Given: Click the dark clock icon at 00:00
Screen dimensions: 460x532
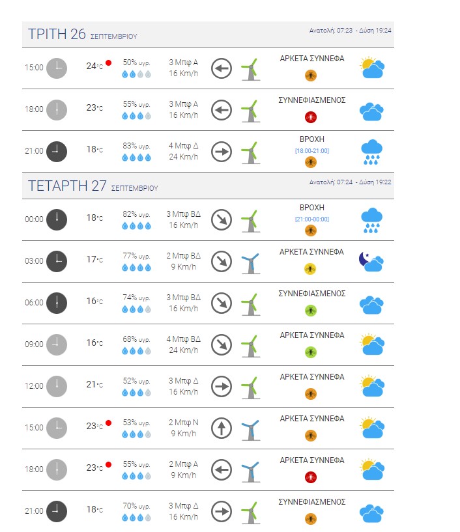Looking at the screenshot, I should 57,219.
